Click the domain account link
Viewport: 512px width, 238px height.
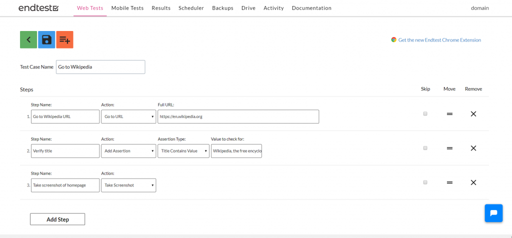[x=479, y=8]
